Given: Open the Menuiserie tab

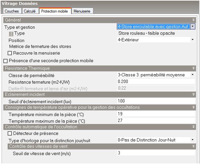Looking at the screenshot, I should coord(83,11).
